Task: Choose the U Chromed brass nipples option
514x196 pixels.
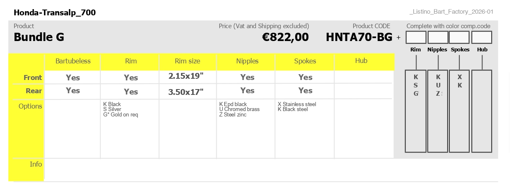Action: point(240,109)
